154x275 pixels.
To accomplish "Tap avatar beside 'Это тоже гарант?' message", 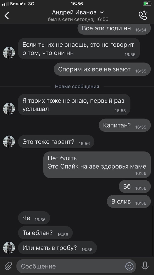I will [9, 142].
